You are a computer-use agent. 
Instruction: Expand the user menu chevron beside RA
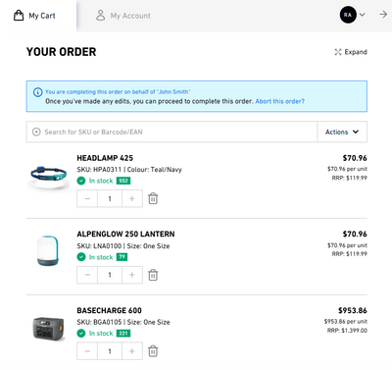(x=362, y=15)
